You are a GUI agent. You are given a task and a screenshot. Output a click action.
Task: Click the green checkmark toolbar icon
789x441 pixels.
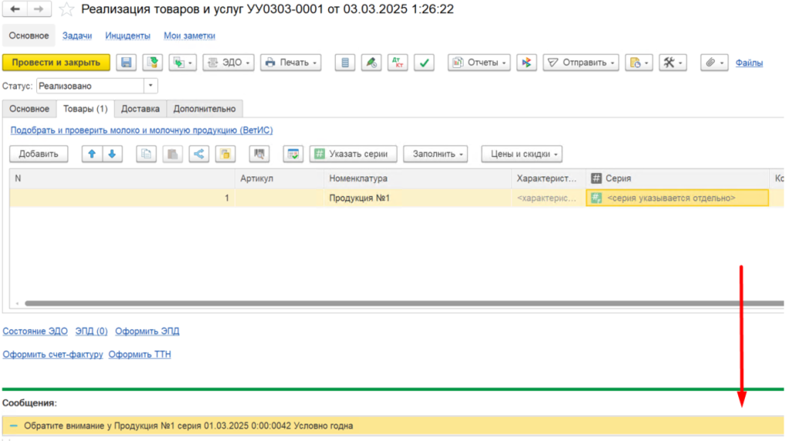(425, 62)
